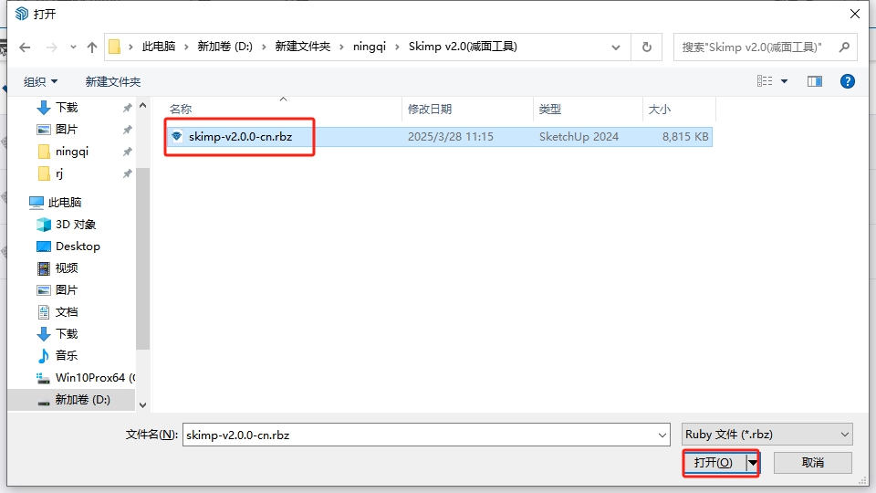Viewport: 876px width, 493px height.
Task: Click sidebar scrollbar up arrow
Action: click(x=143, y=105)
